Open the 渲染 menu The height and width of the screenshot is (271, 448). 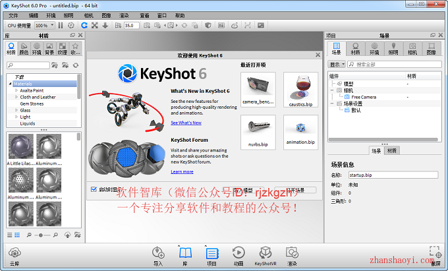click(124, 15)
